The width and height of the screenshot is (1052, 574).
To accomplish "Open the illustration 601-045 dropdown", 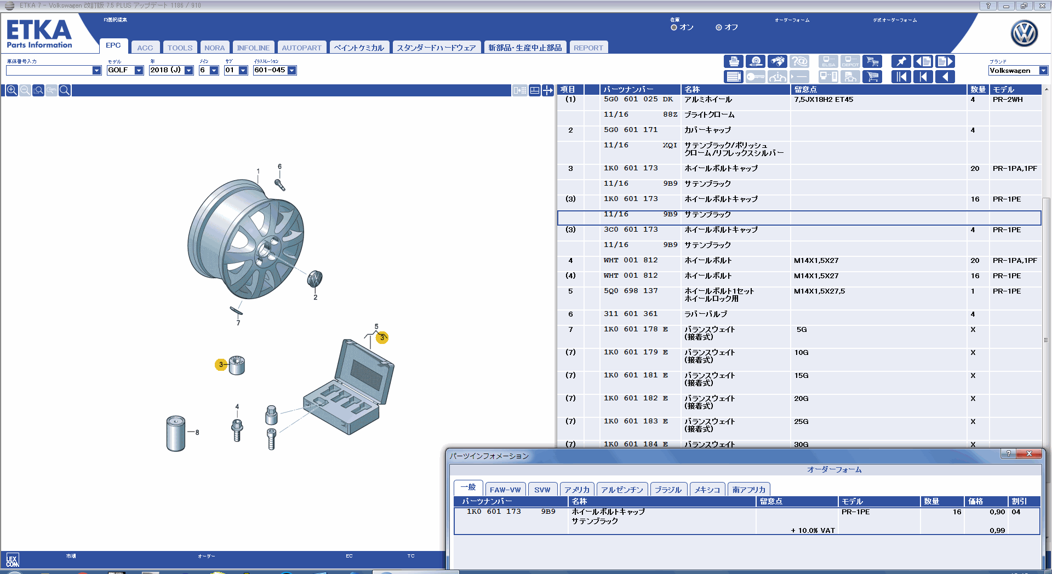I will tap(291, 71).
